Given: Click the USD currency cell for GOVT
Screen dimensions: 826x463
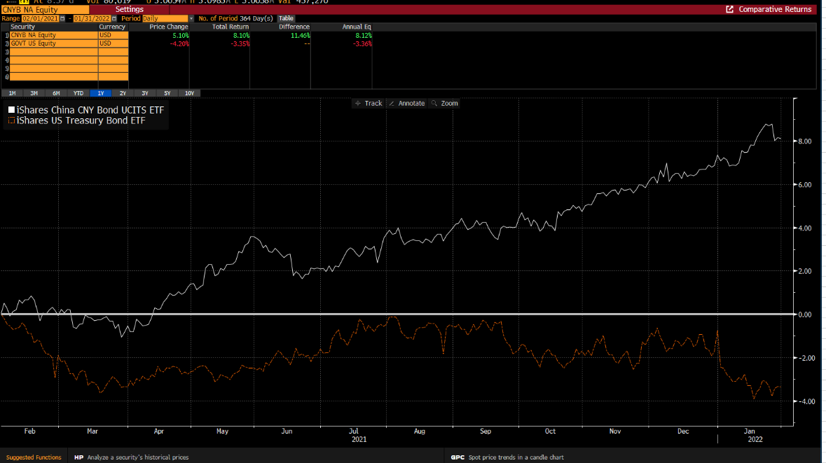Looking at the screenshot, I should point(113,43).
